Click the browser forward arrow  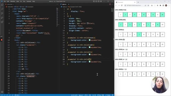point(119,5)
